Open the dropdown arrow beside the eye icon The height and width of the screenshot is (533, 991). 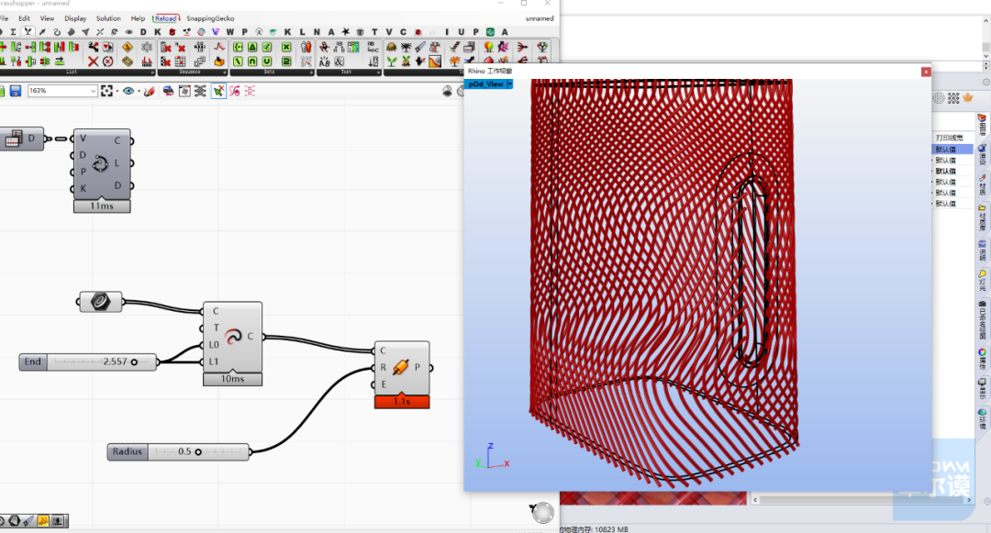click(x=139, y=92)
